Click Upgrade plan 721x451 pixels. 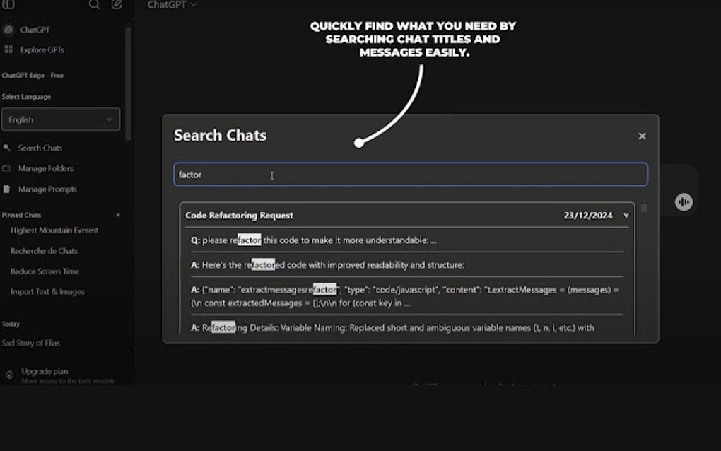(45, 371)
